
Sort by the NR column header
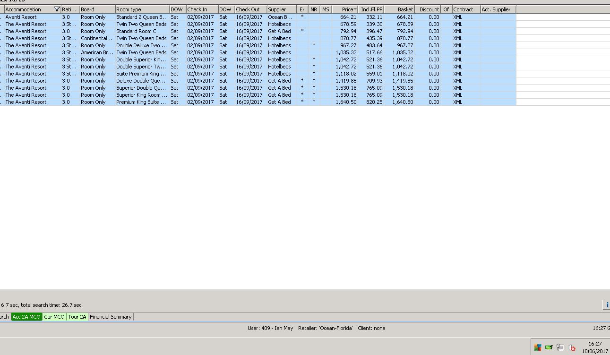pyautogui.click(x=314, y=9)
